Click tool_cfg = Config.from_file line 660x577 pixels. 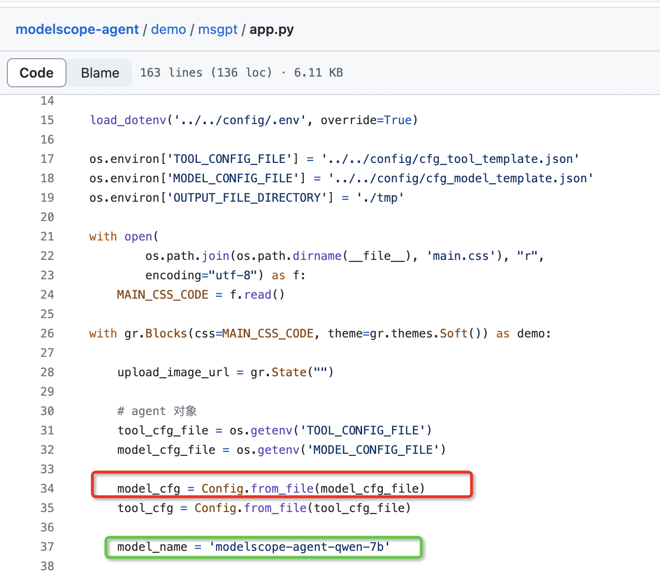coord(264,508)
